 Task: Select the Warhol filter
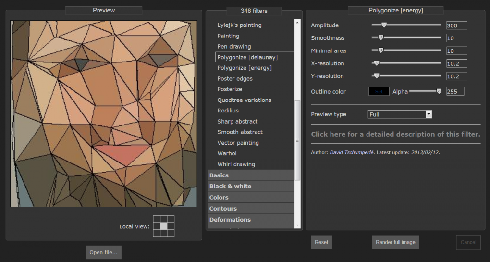[227, 153]
